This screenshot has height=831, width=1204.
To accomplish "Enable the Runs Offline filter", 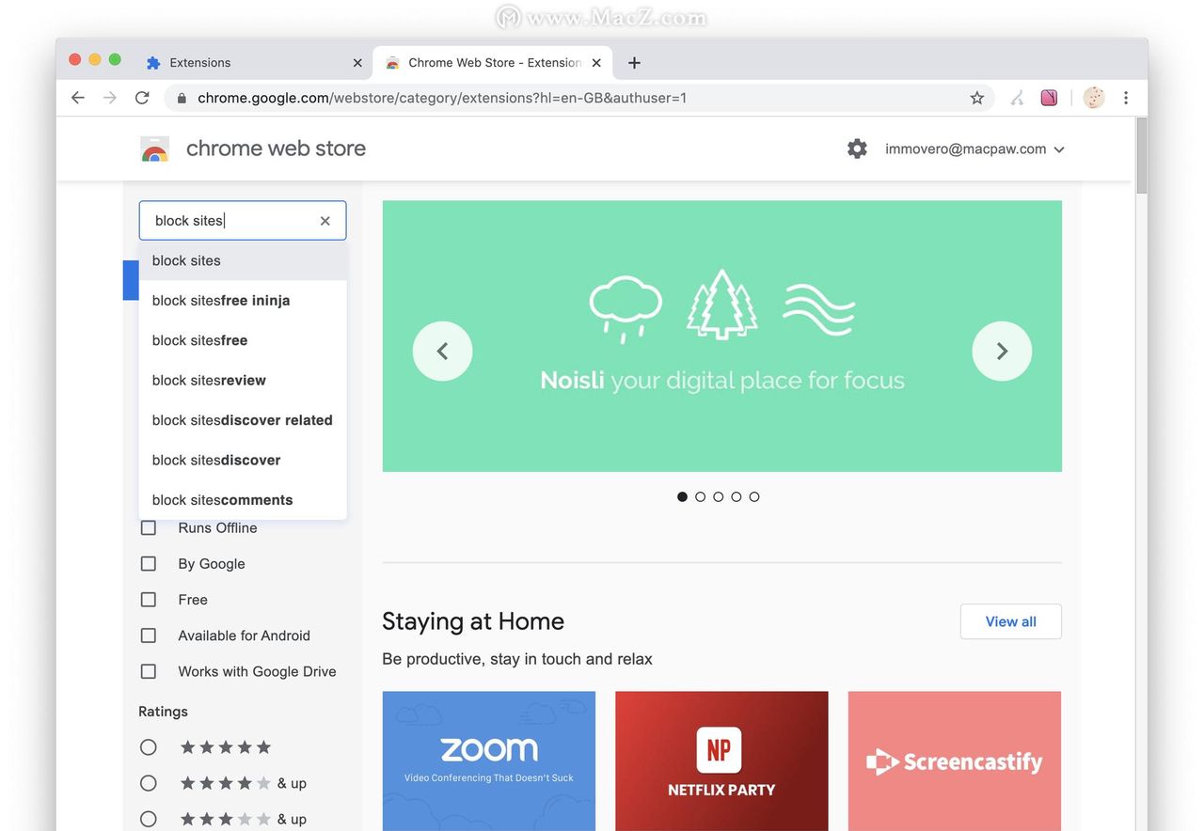I will [148, 527].
